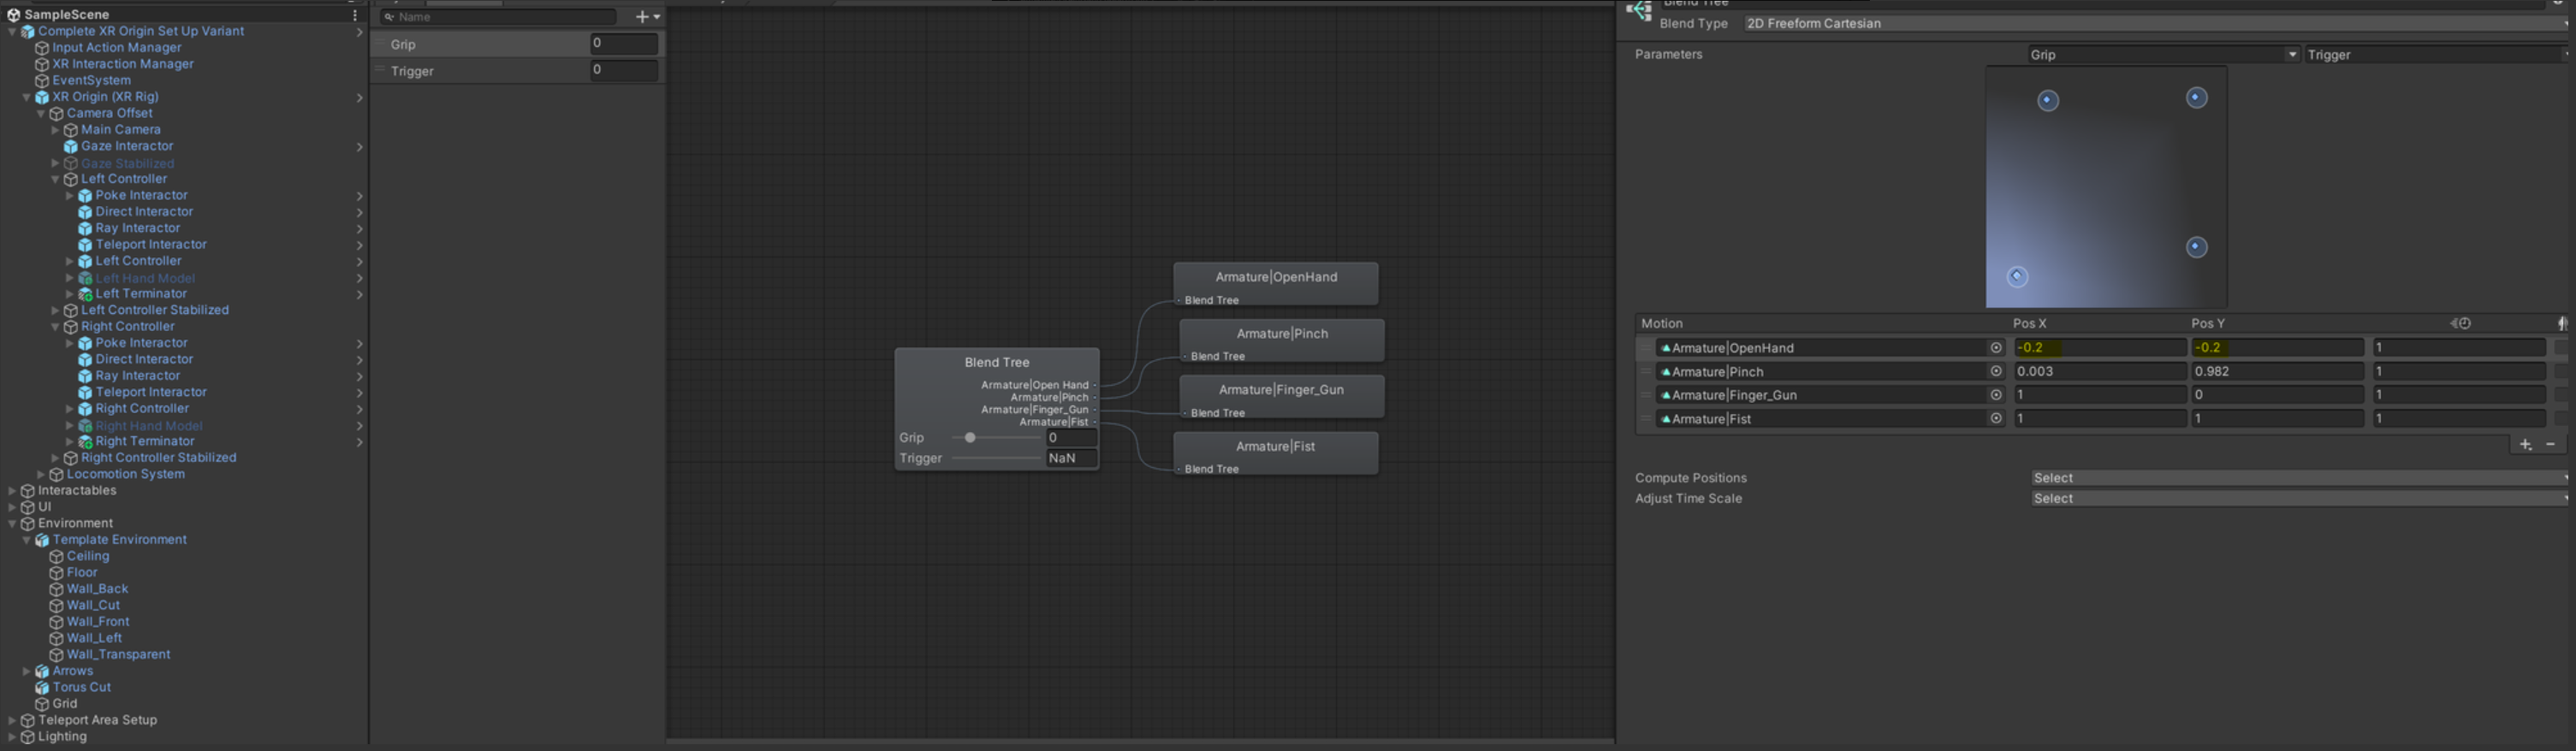Open the Compute Positions Select dropdown
The height and width of the screenshot is (751, 2576).
pos(2300,478)
